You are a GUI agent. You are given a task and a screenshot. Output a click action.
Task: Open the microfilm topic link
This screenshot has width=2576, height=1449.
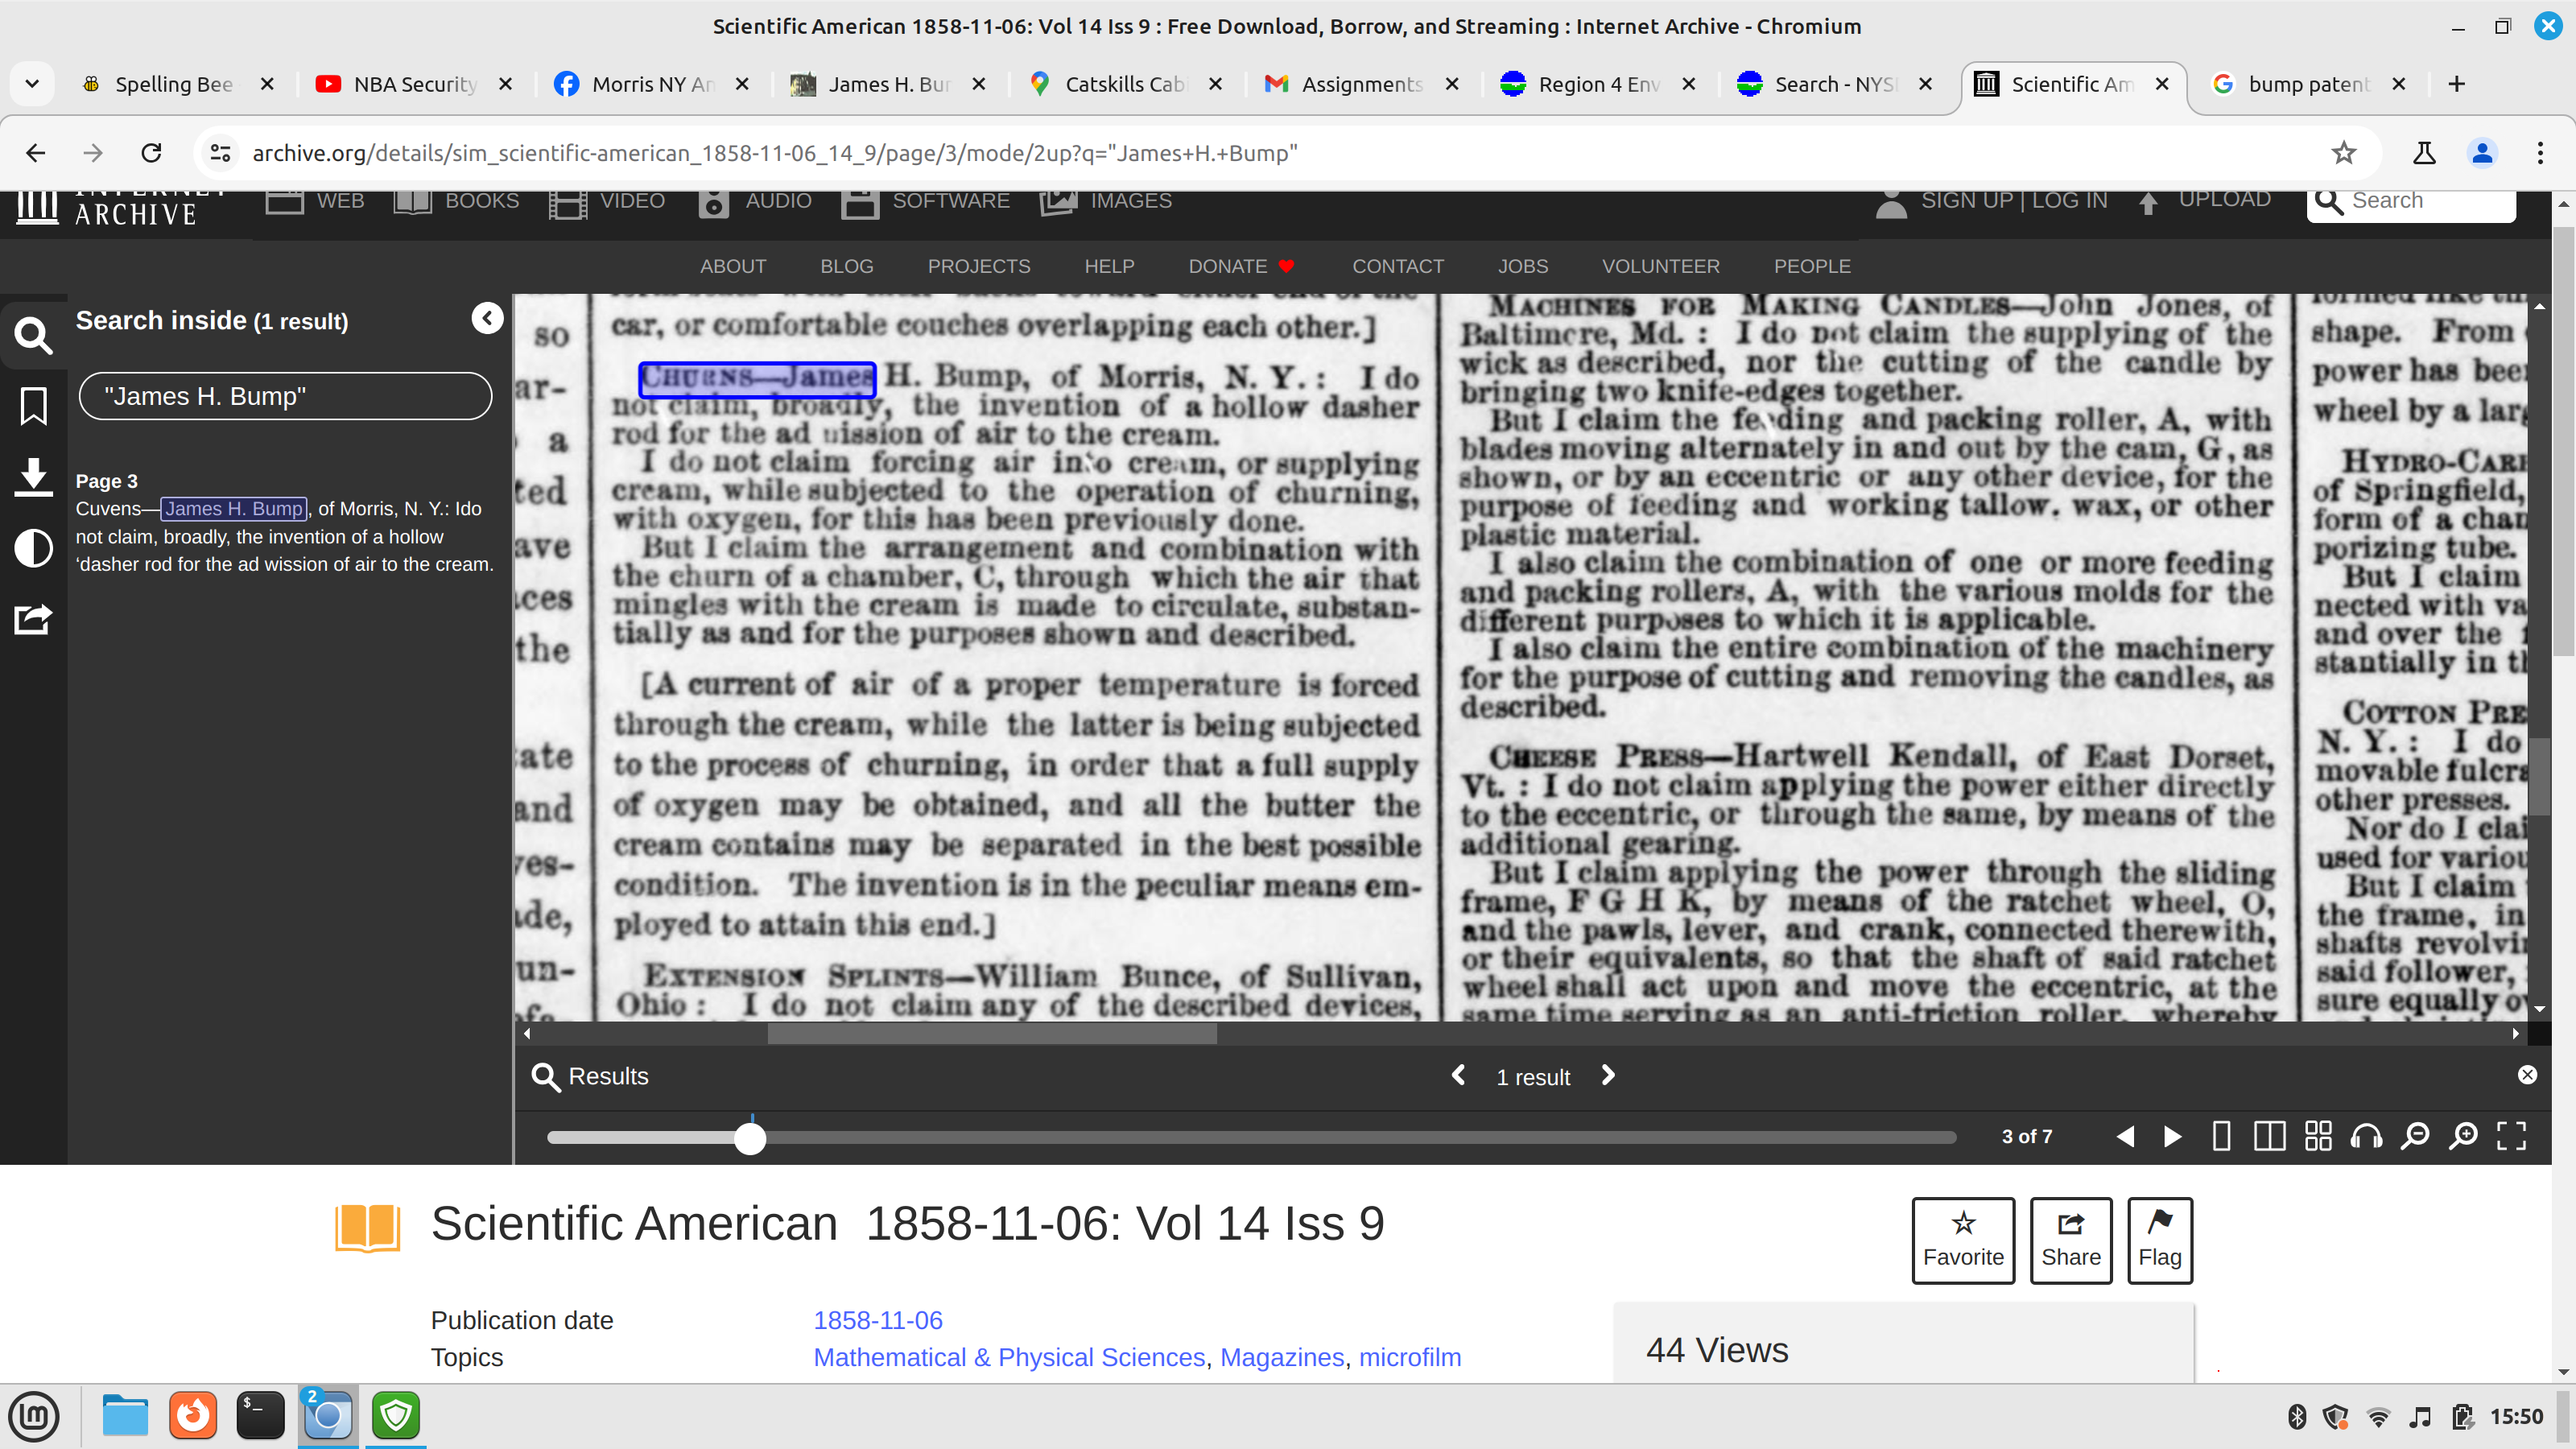coord(1410,1357)
